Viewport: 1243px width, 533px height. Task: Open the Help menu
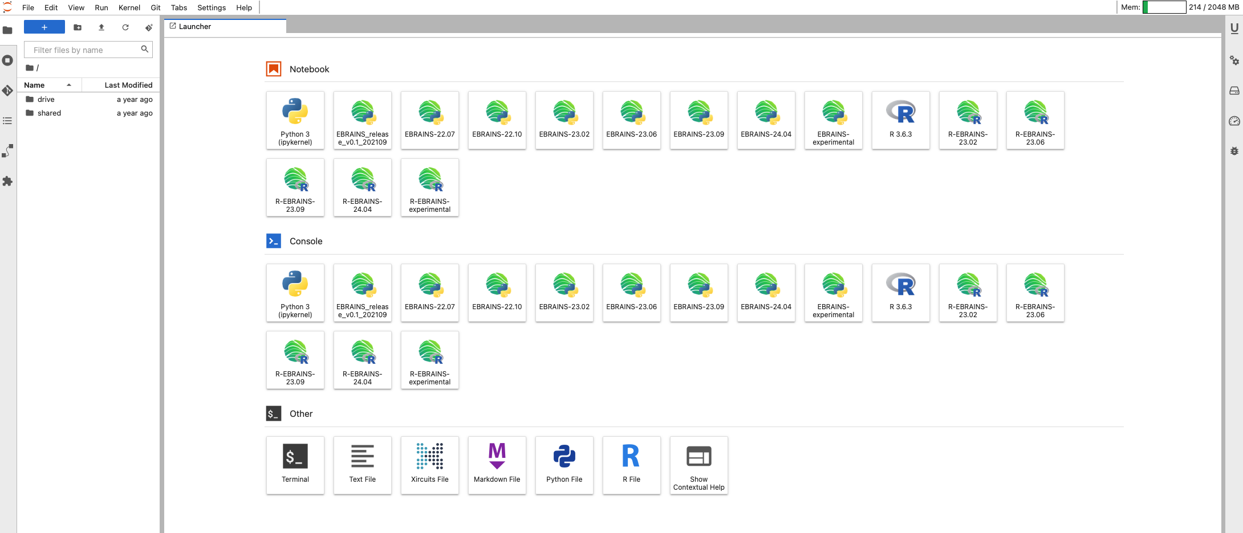coord(244,7)
